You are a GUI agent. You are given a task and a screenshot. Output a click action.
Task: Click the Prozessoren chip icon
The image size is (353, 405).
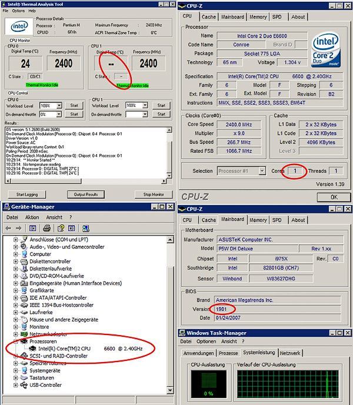[24, 341]
